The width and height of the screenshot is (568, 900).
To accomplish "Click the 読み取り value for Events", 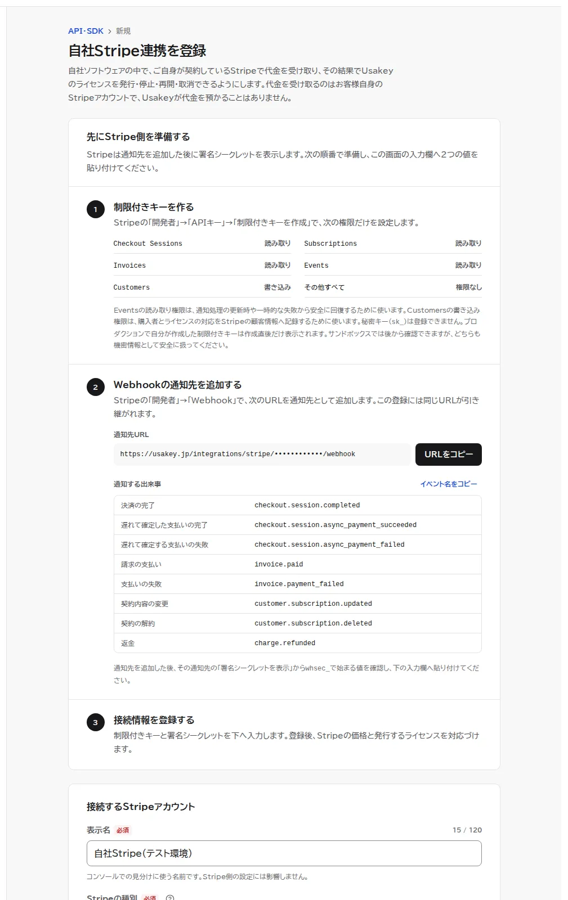I will click(468, 265).
